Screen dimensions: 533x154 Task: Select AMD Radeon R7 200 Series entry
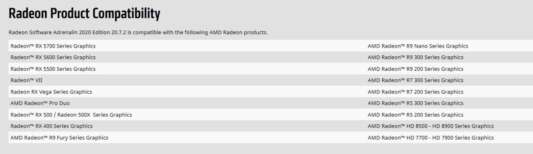coord(416,92)
